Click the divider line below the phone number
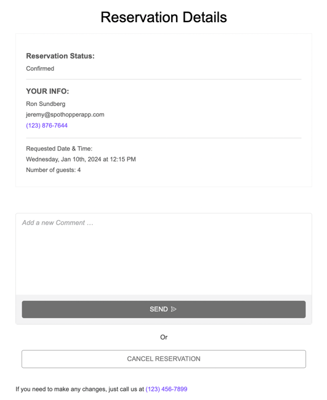Viewport: 327px width, 400px height. 164,138
